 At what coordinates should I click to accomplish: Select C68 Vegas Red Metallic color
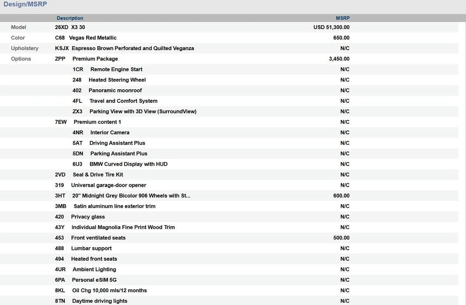[86, 38]
